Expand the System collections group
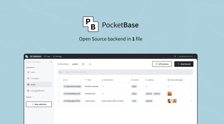This screenshot has width=224, height=124. 30,97
